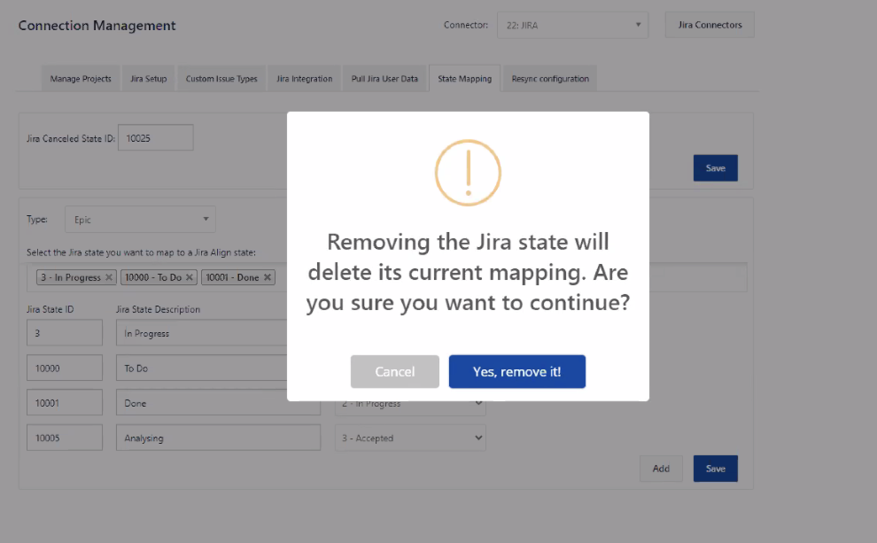Select the '10001 - Done' tag label
This screenshot has height=543, width=877.
click(233, 277)
